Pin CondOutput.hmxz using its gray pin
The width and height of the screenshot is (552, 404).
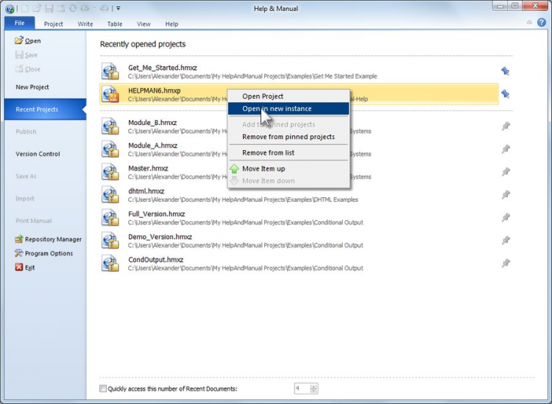click(506, 263)
